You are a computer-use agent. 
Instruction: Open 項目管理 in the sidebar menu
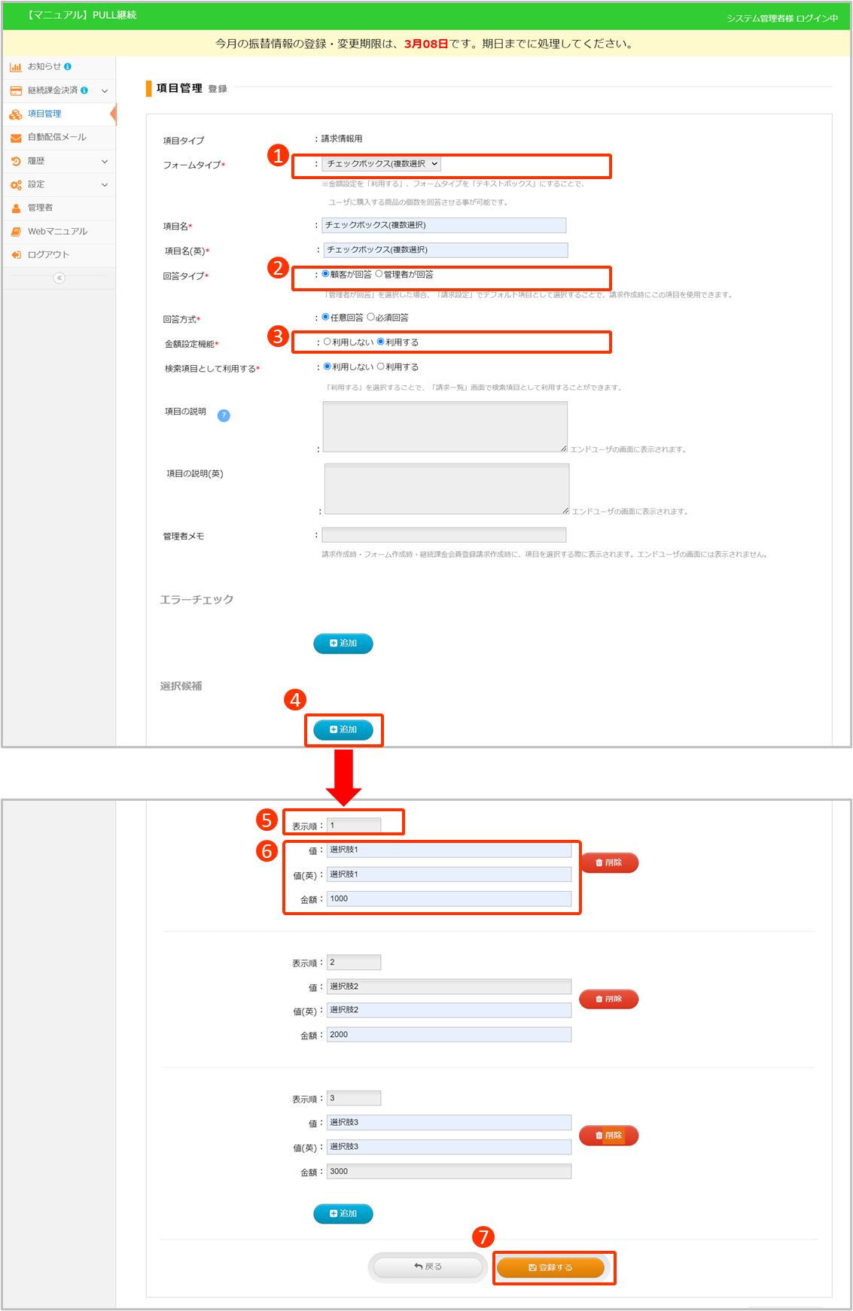click(x=44, y=114)
